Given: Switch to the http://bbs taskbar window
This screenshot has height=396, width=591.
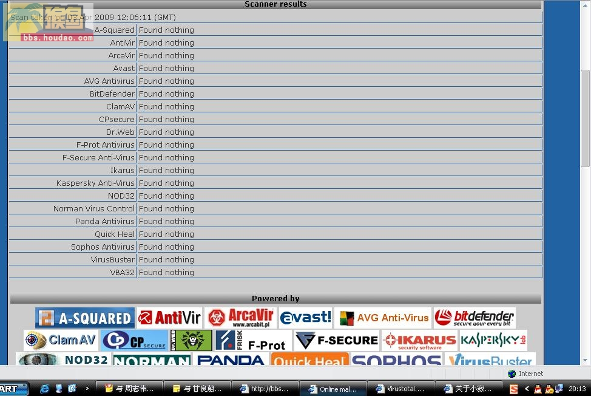Looking at the screenshot, I should (x=265, y=389).
